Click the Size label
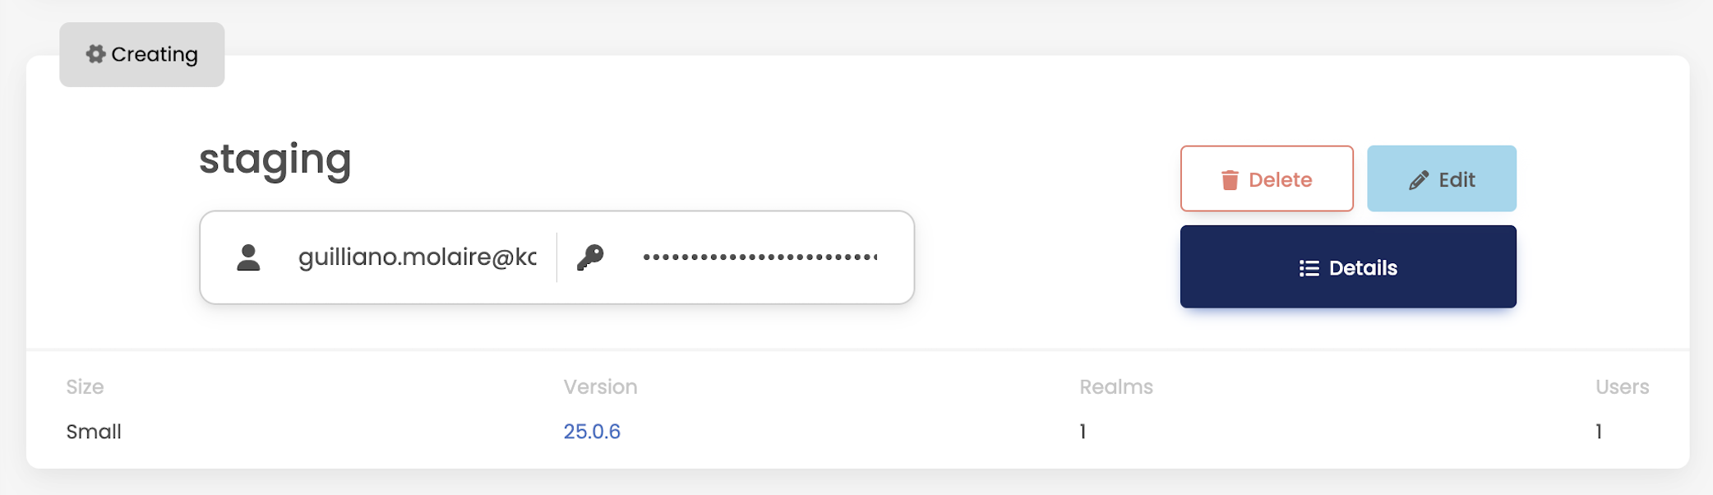 click(x=85, y=386)
